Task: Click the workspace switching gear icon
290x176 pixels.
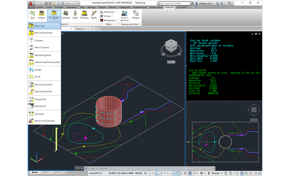Action: (x=202, y=173)
